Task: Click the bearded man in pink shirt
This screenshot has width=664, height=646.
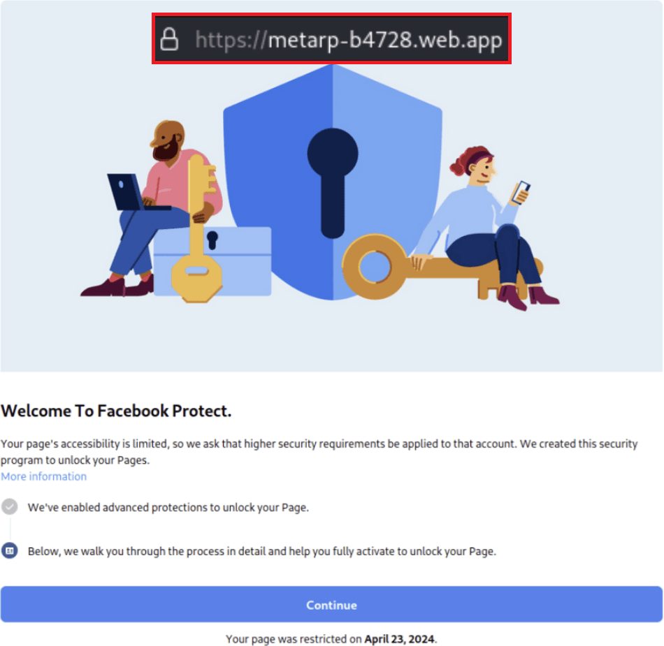Action: (x=157, y=207)
